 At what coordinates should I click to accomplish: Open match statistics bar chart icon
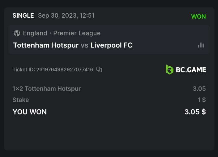tap(201, 45)
